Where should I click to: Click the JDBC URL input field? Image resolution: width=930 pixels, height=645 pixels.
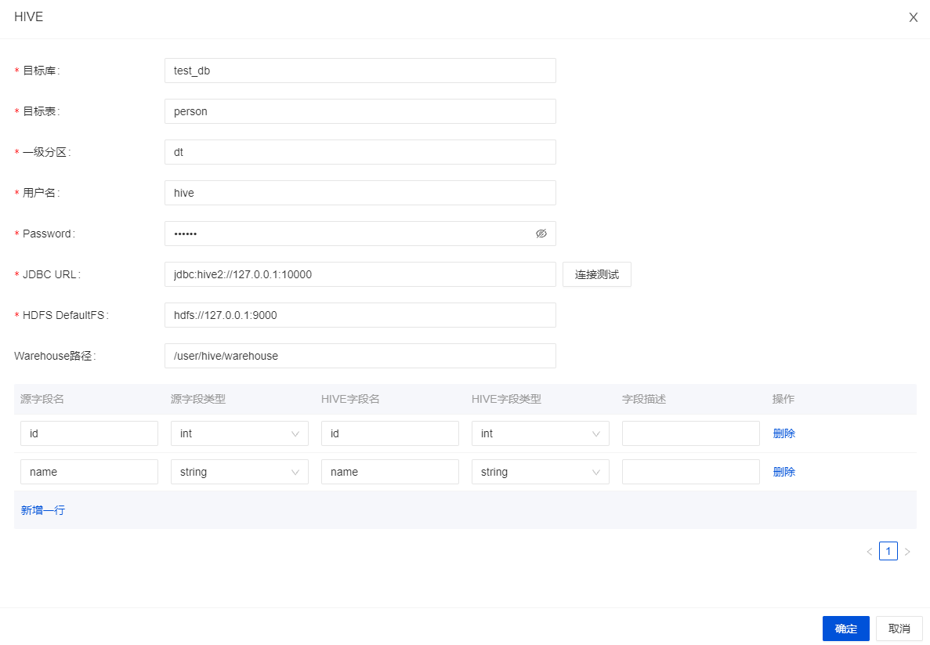pos(360,274)
